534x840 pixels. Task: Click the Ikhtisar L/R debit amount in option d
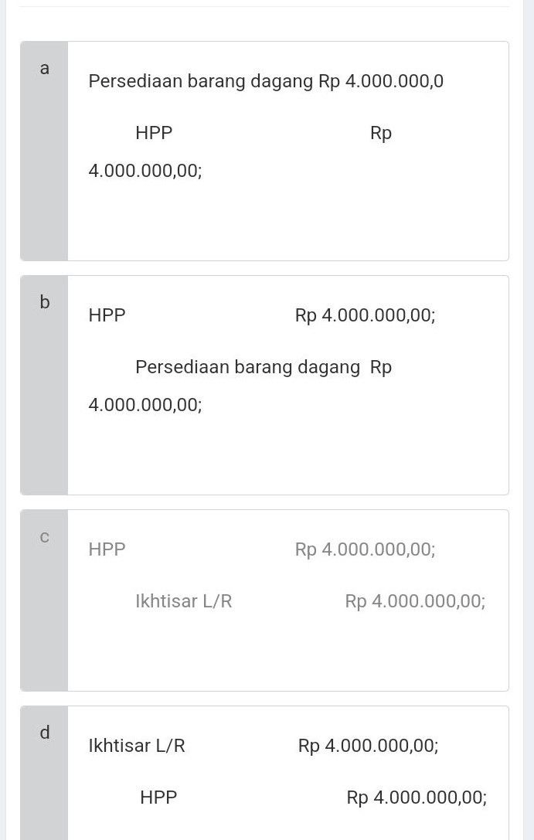pos(368,746)
